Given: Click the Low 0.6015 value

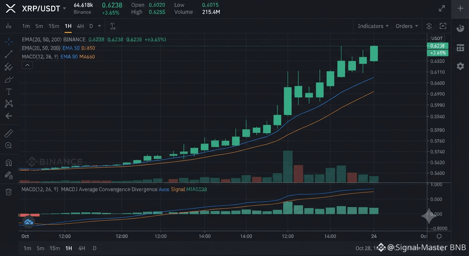Looking at the screenshot, I should click(x=210, y=5).
